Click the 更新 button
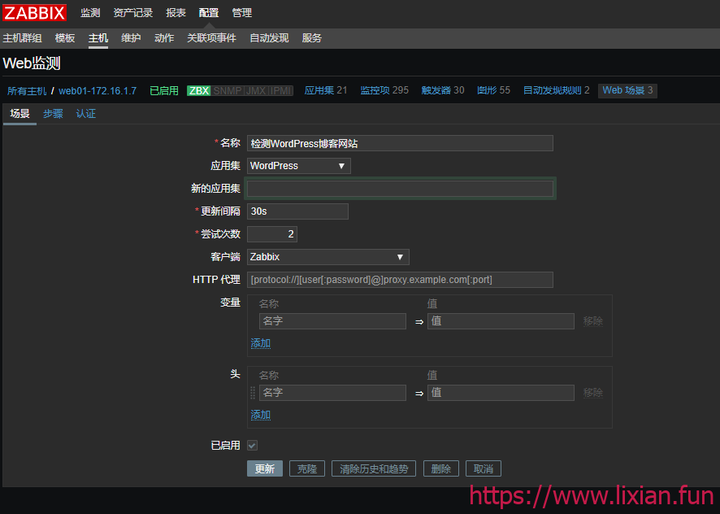Image resolution: width=720 pixels, height=514 pixels. [x=265, y=468]
